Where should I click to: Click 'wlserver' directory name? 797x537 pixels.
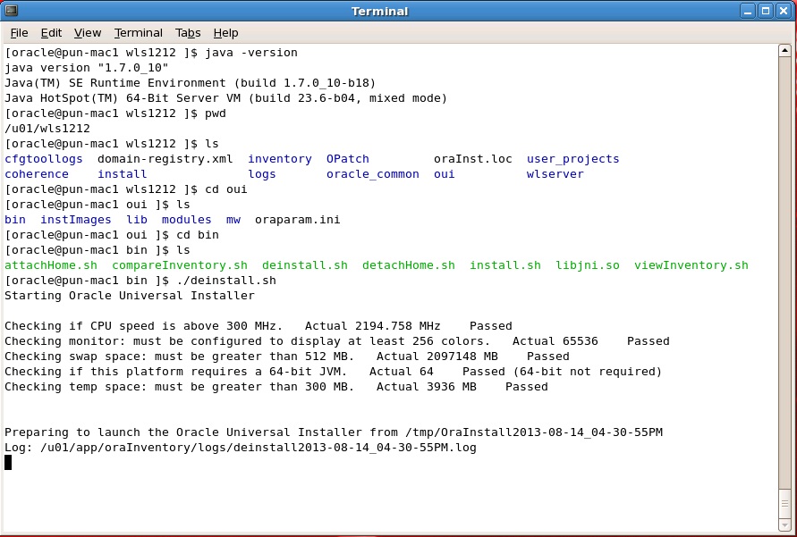555,174
